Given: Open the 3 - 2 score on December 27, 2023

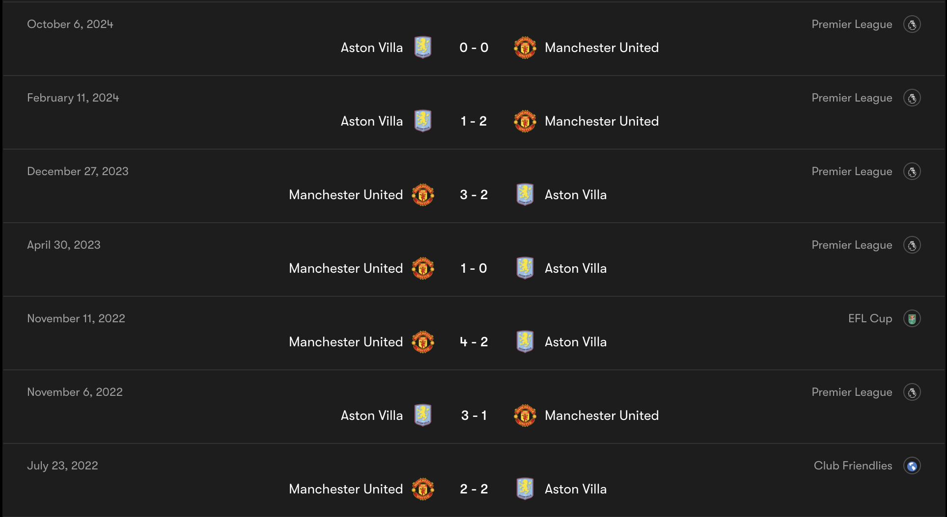Looking at the screenshot, I should (473, 195).
